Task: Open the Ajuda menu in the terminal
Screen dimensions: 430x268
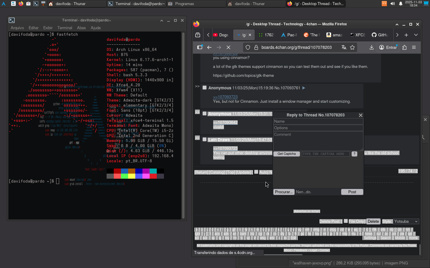Action: point(96,28)
